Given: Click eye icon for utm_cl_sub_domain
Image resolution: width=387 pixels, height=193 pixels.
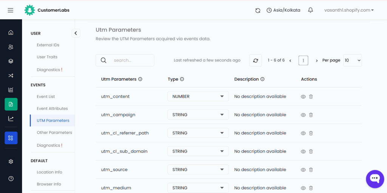Looking at the screenshot, I should pos(303,152).
